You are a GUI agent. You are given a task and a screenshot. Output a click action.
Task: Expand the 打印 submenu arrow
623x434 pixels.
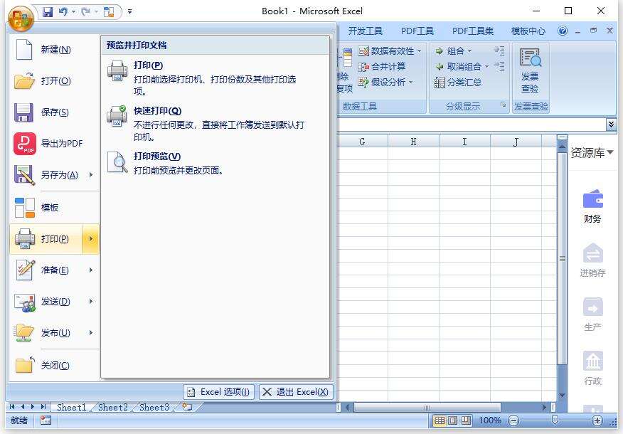91,239
